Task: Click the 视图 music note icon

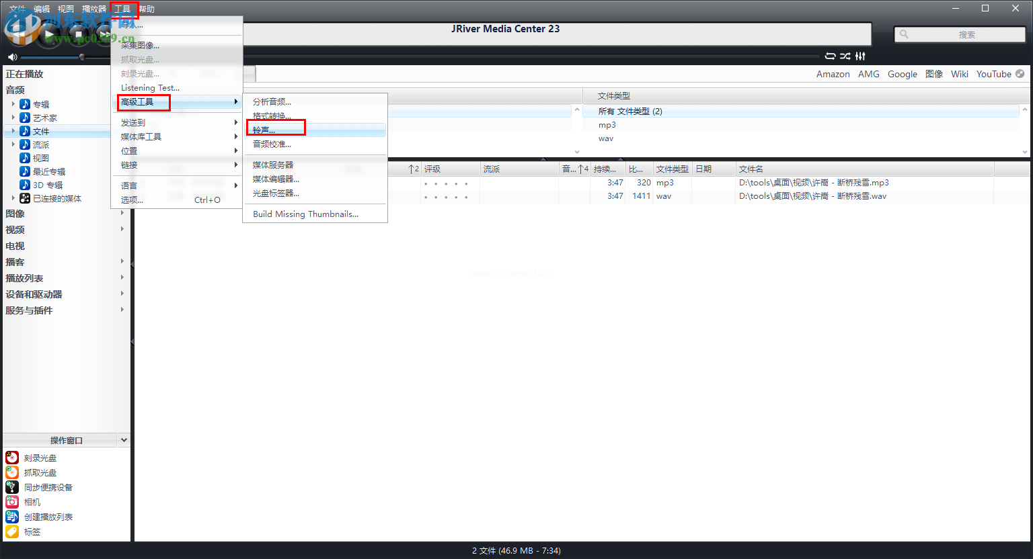Action: 25,158
